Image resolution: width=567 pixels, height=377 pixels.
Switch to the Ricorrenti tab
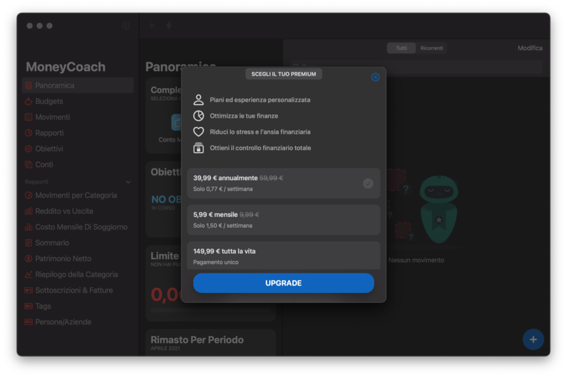pyautogui.click(x=431, y=48)
